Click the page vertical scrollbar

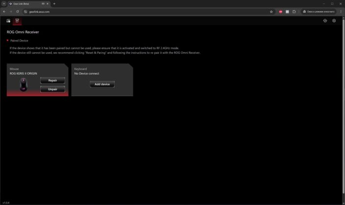pyautogui.click(x=343, y=106)
